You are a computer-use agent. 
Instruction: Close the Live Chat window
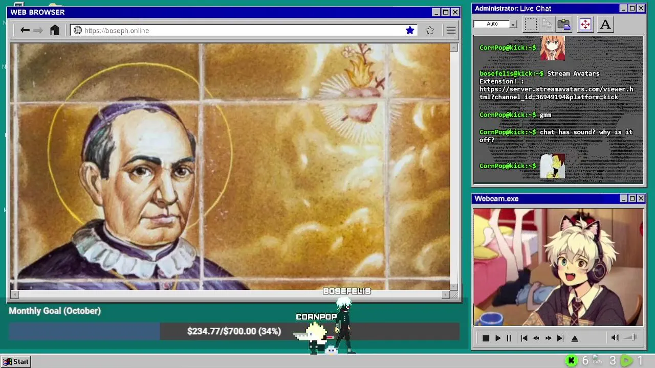click(641, 8)
